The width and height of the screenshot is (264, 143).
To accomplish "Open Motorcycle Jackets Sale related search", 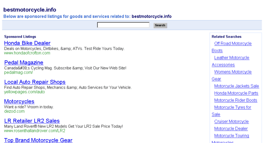I will [236, 86].
